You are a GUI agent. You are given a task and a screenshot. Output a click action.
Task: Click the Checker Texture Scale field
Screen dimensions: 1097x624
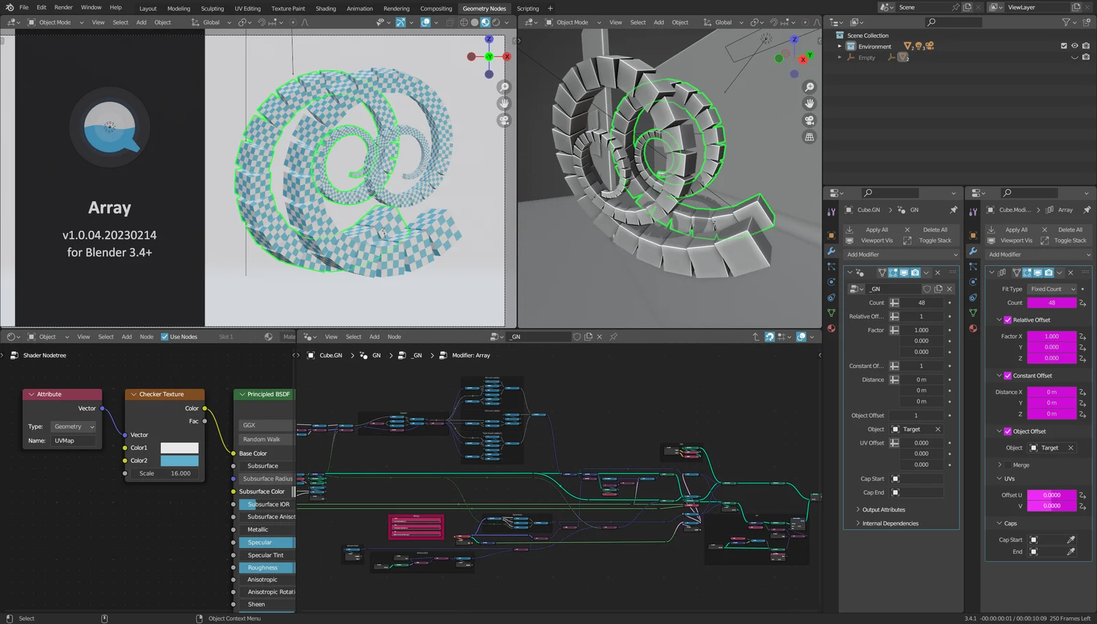(165, 473)
